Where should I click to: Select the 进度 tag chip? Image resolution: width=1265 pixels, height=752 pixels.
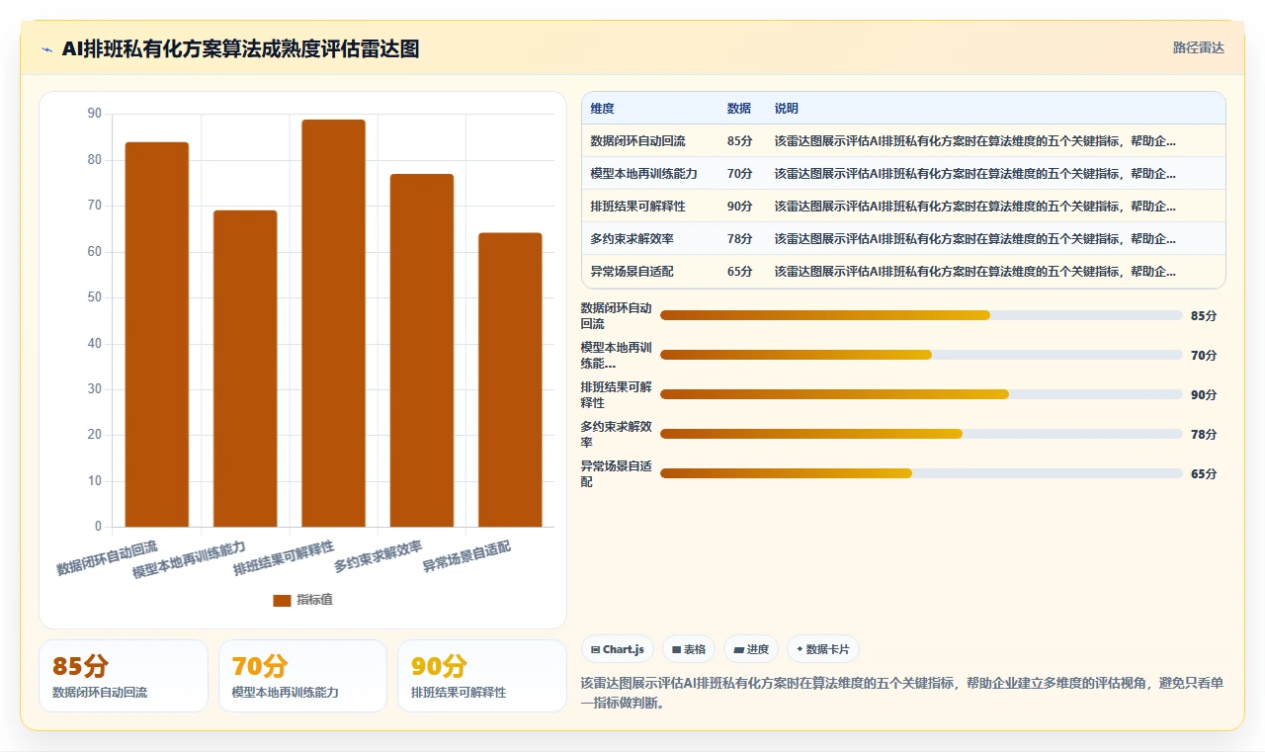point(751,649)
